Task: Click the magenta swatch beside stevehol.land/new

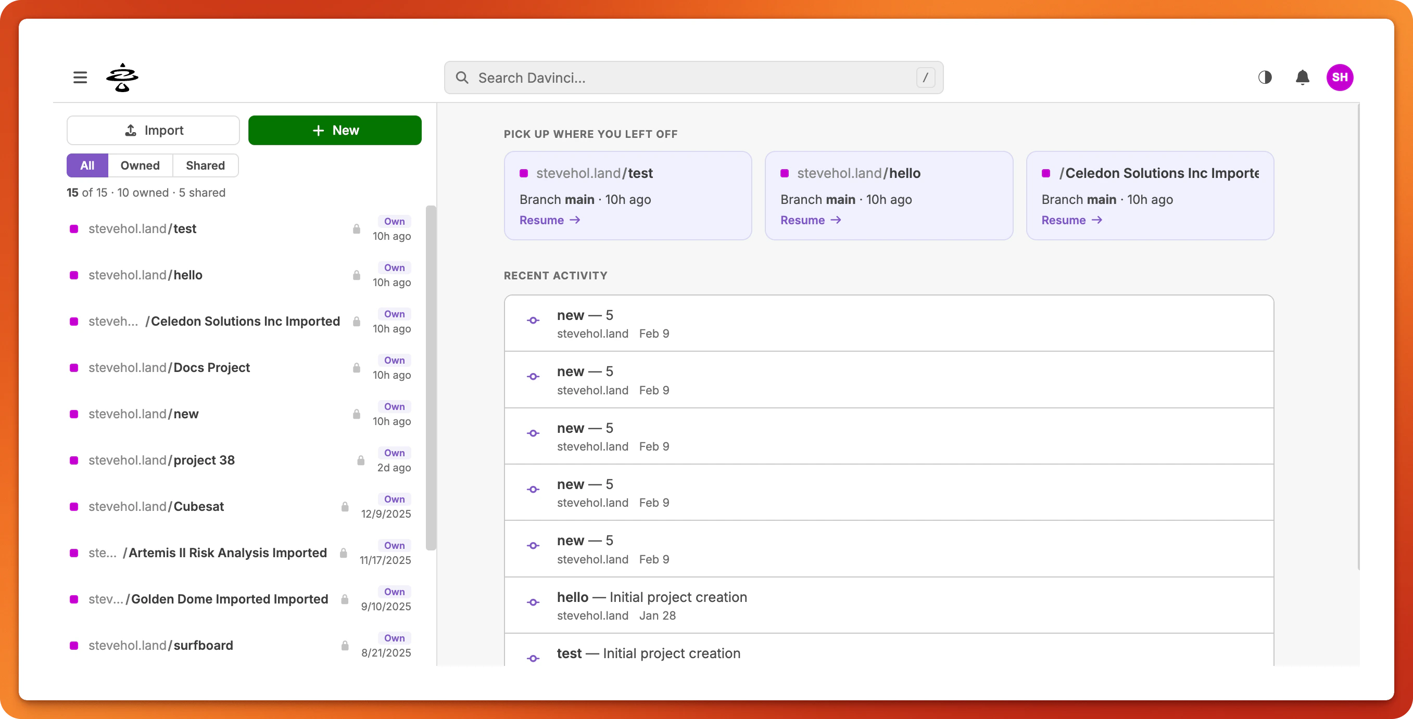Action: (x=74, y=414)
